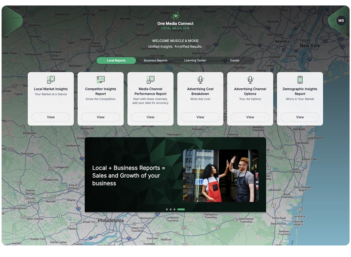View the Advertising Channel Options
This screenshot has width=351, height=257.
point(250,117)
